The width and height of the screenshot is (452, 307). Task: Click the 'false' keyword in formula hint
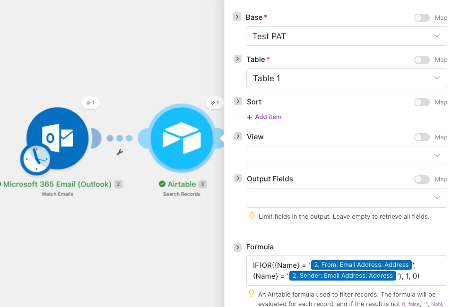click(414, 304)
